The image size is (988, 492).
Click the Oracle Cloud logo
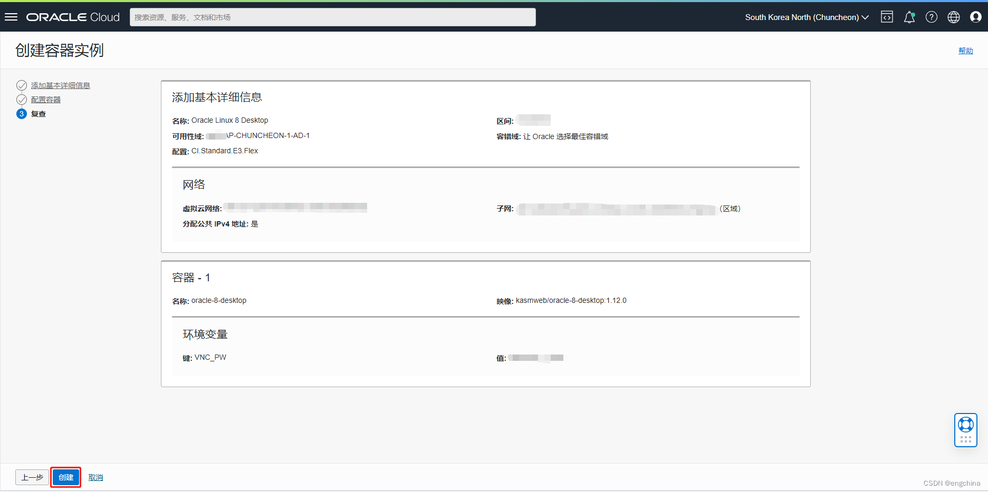pyautogui.click(x=73, y=17)
